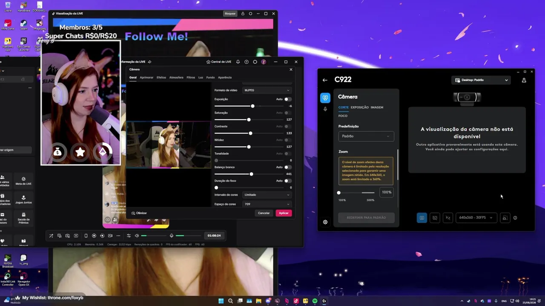The image size is (545, 306).
Task: Open the microphone section in the C922 sidebar
Action: (325, 109)
